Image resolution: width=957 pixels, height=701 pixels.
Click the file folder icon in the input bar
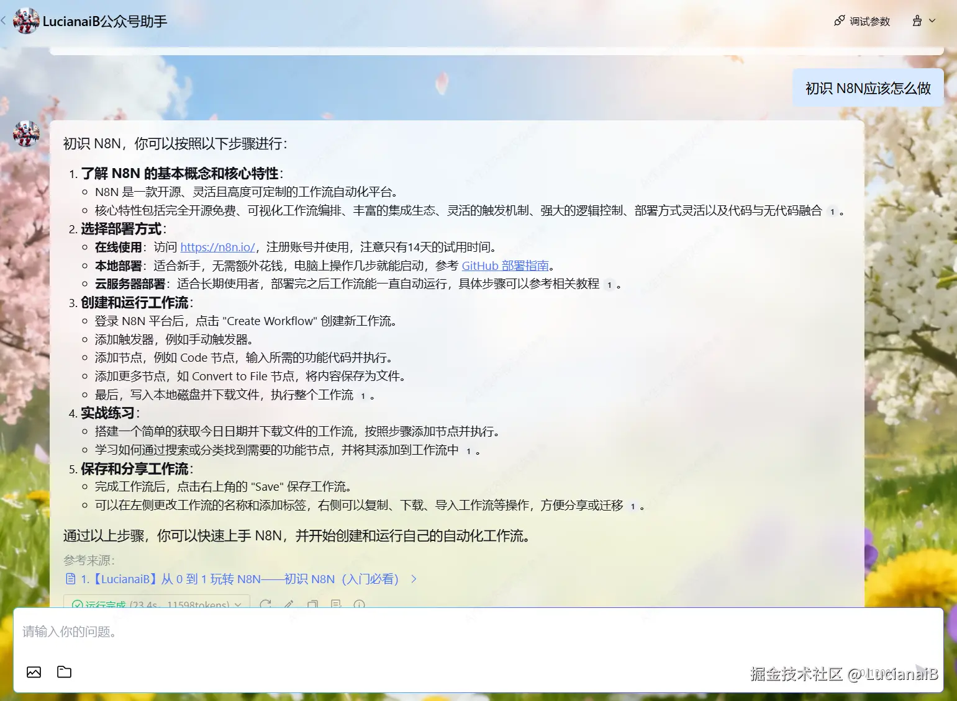coord(64,672)
